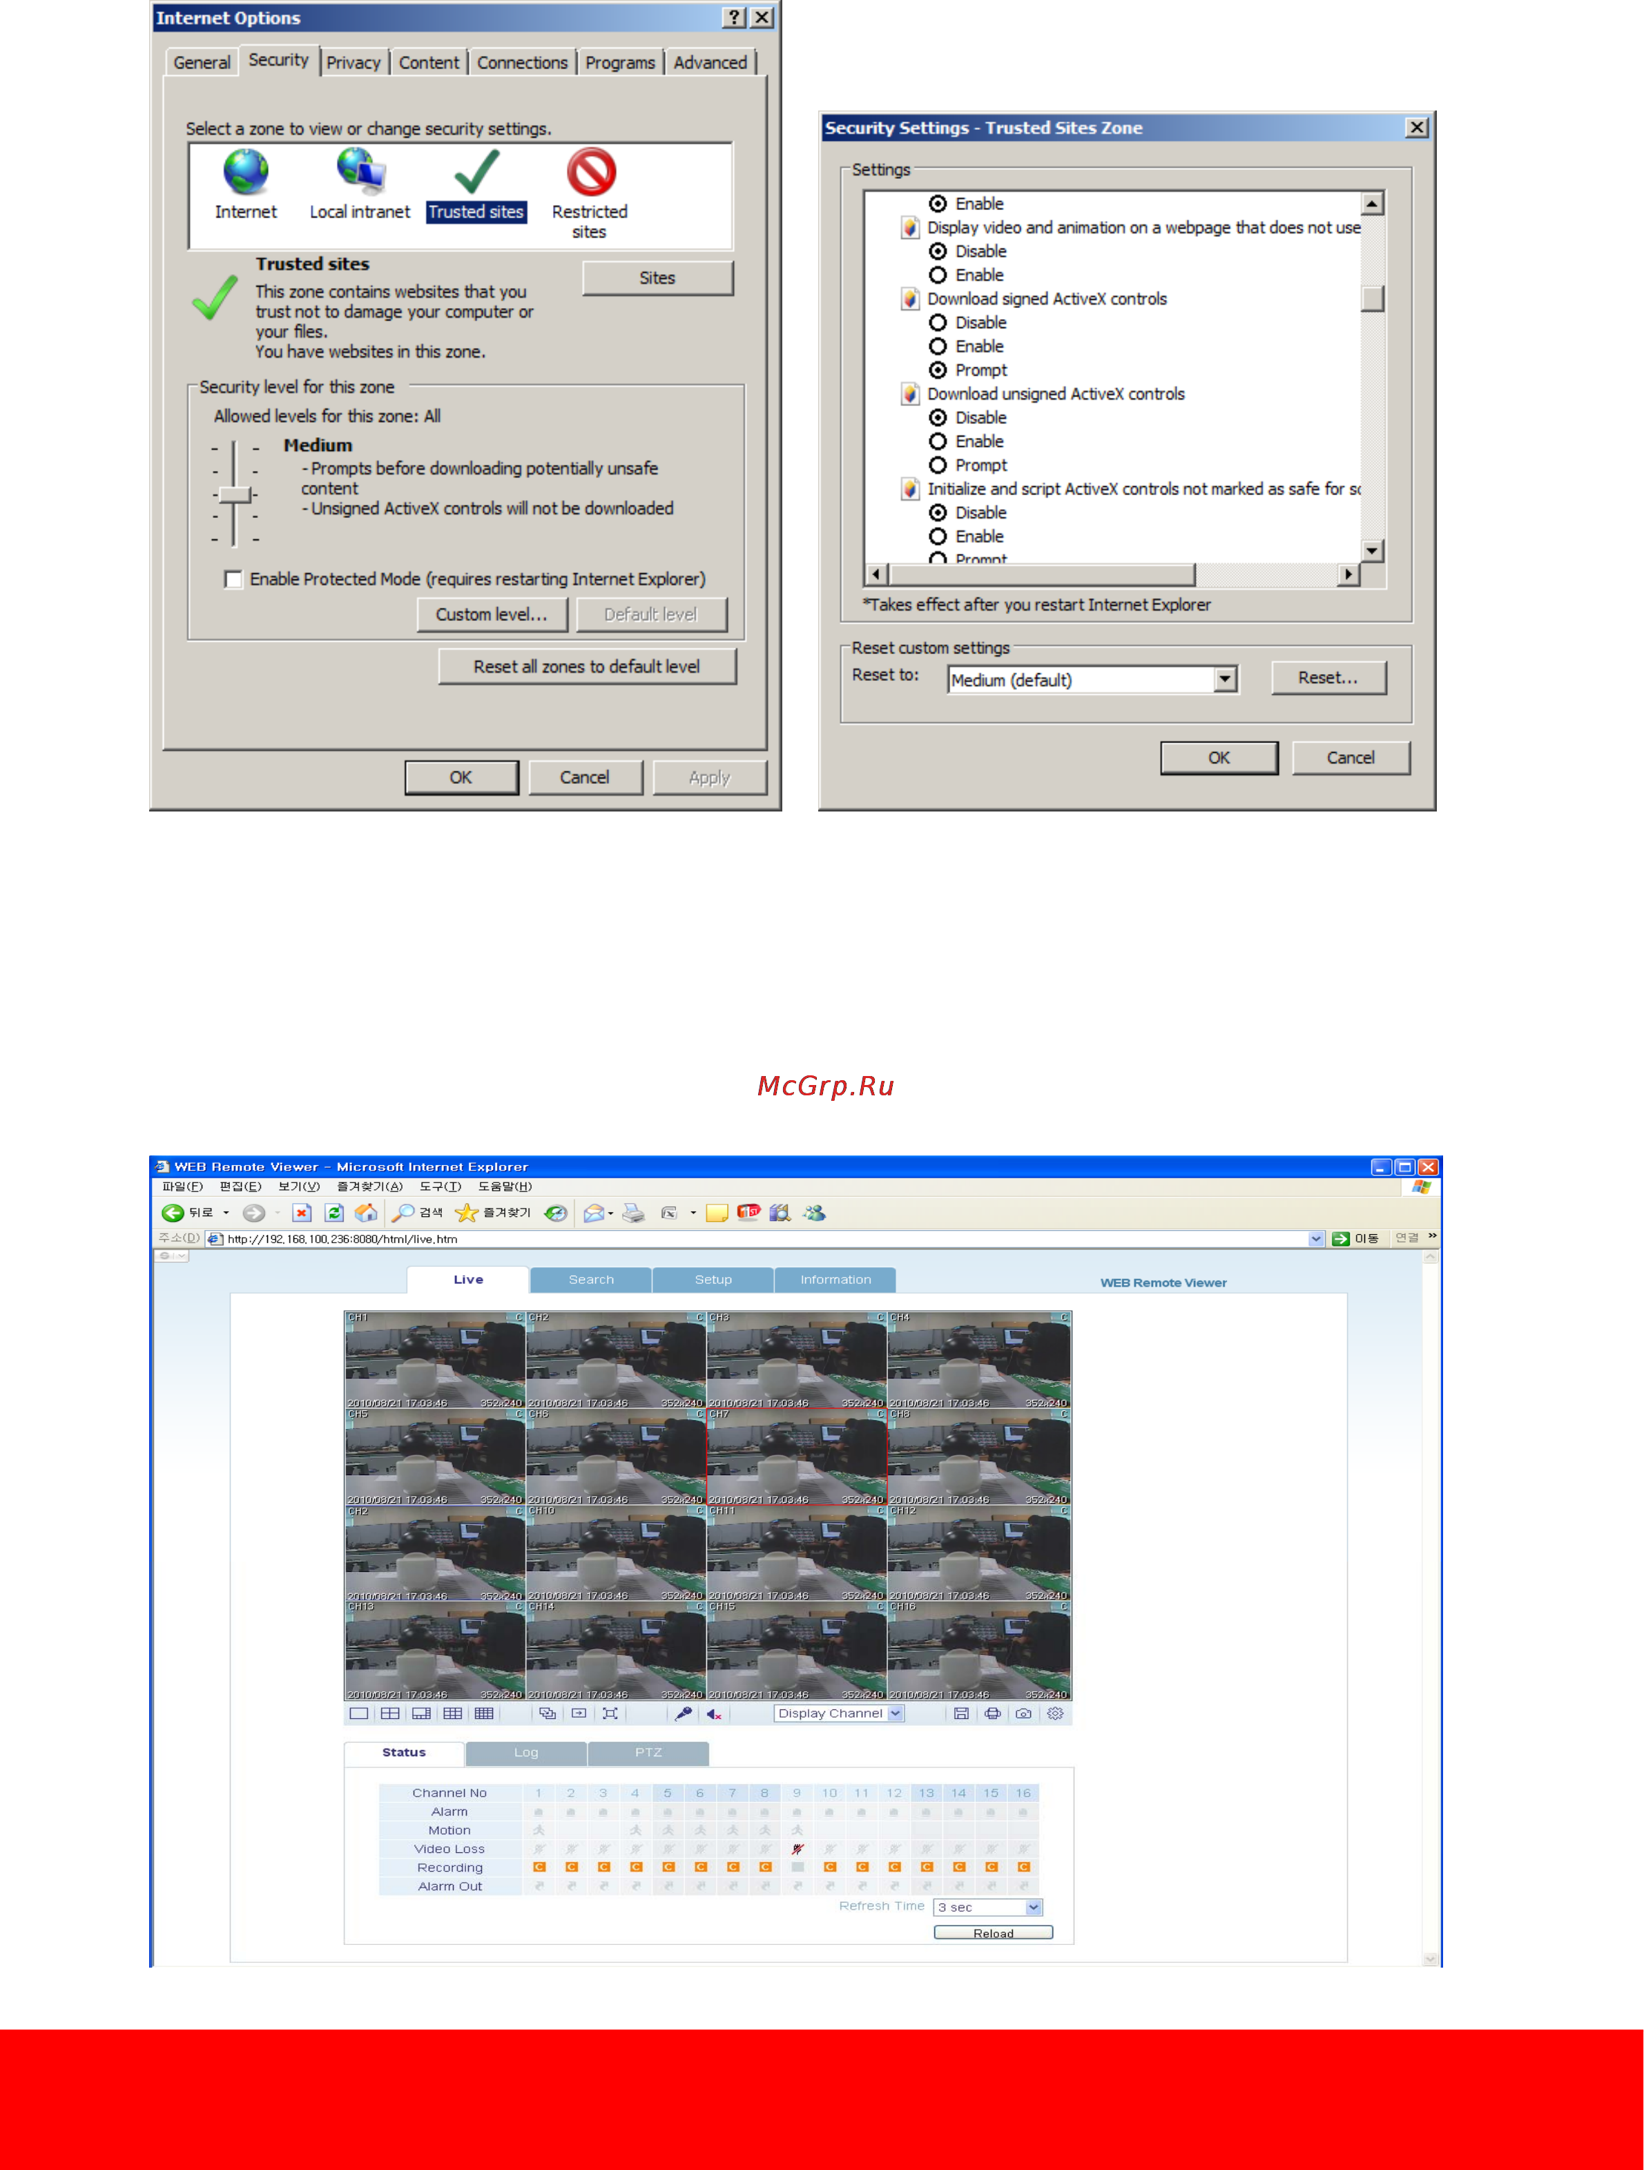Toggle Enable Protected Mode checkbox
Screen dimensions: 1644x2170
[233, 579]
